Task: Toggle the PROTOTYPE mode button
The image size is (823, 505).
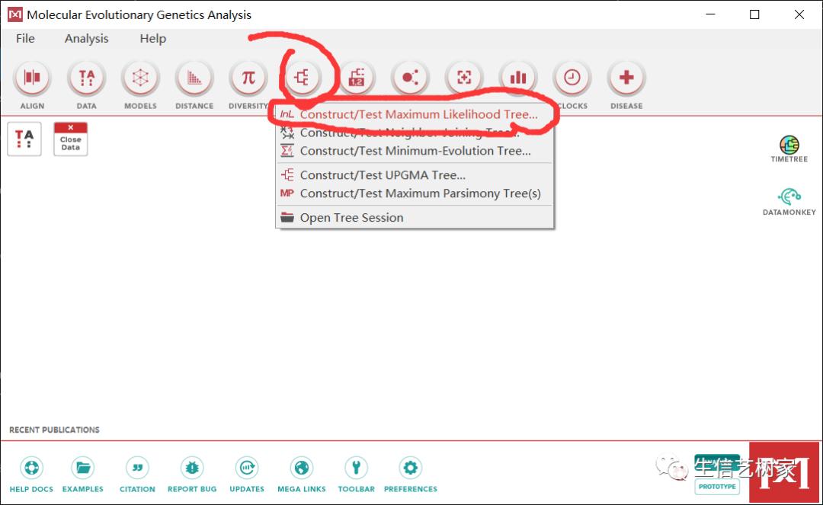Action: [717, 487]
